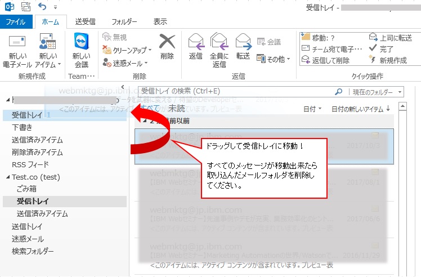Open the クリーンアップ dropdown
421x277 pixels.
[x=127, y=50]
